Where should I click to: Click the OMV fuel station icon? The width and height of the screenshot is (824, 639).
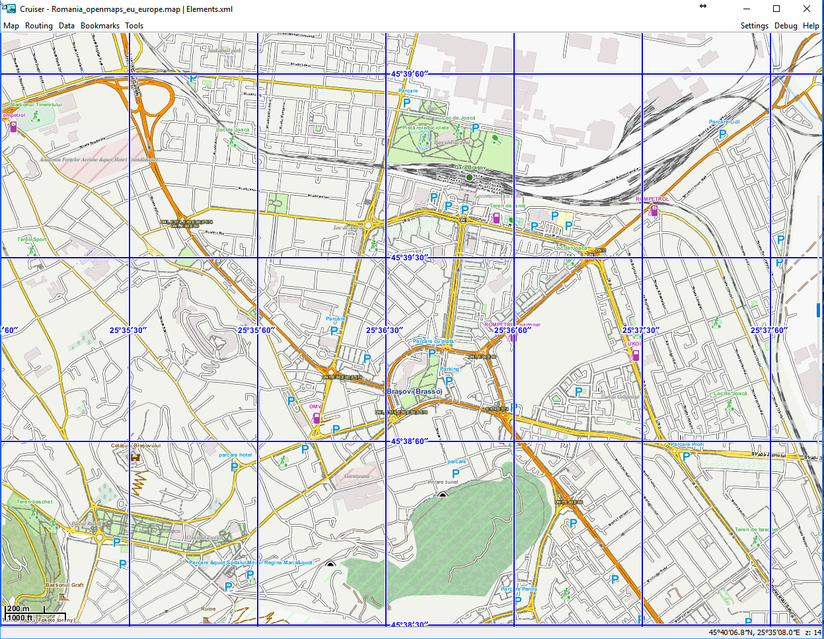pyautogui.click(x=317, y=418)
